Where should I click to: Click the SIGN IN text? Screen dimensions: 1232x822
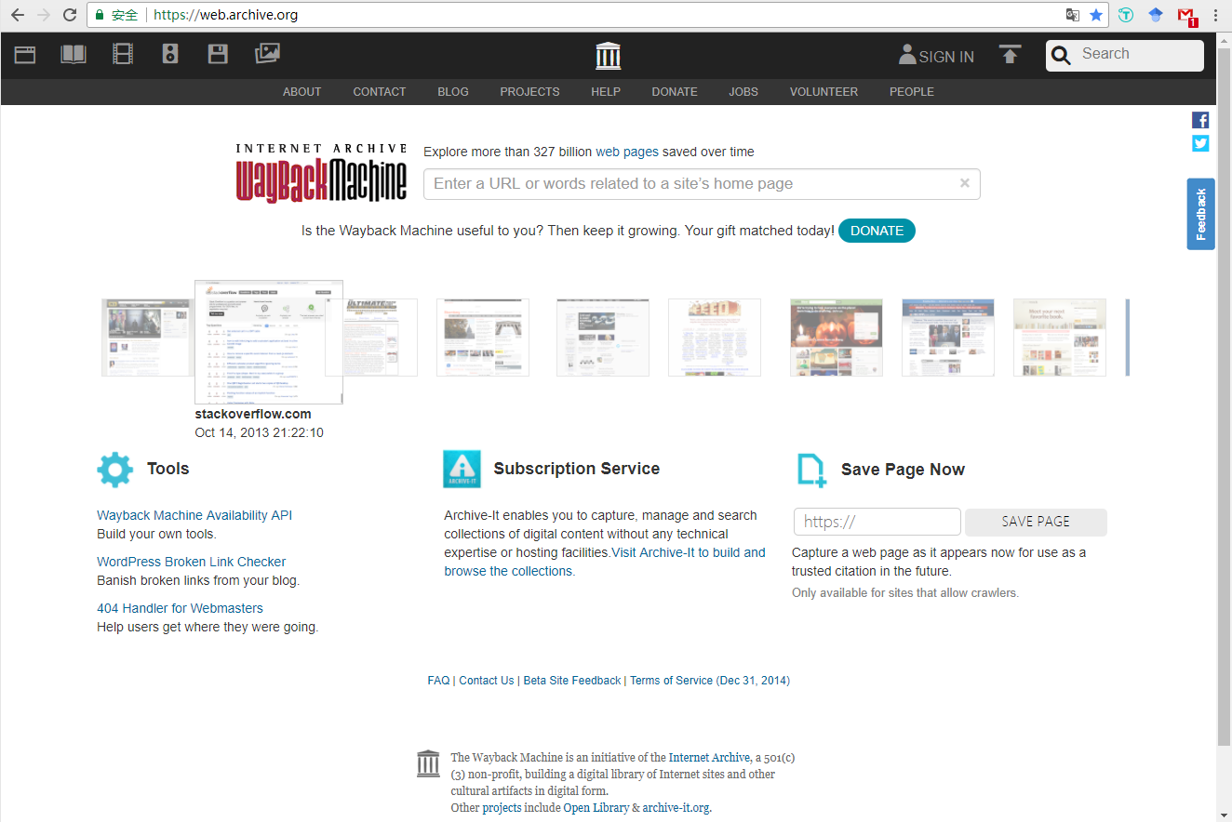(x=946, y=57)
